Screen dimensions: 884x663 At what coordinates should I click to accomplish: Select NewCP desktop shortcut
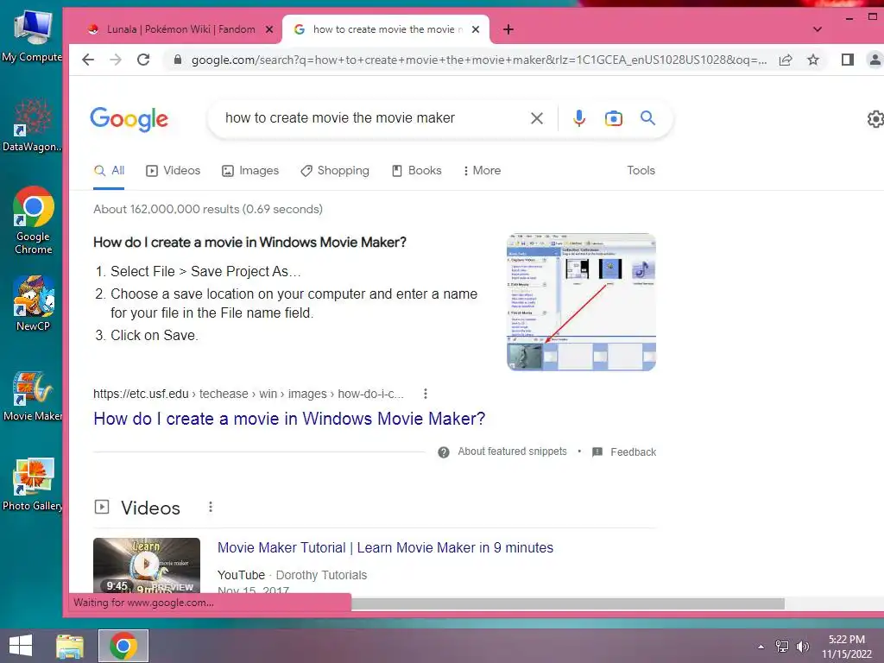point(34,303)
